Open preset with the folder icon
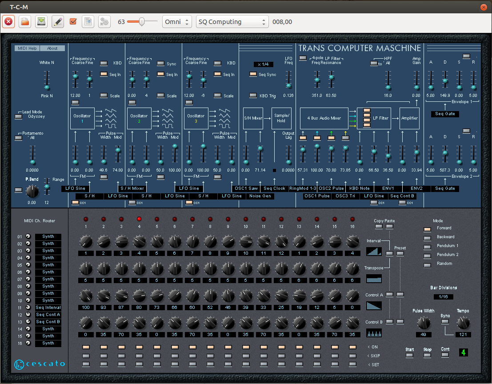Screen dimensions: 492x384 [25, 21]
